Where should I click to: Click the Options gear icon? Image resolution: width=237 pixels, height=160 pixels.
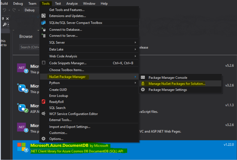[x=44, y=138]
